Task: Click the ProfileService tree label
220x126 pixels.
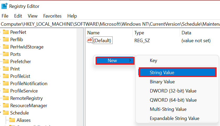Action: click(x=24, y=91)
